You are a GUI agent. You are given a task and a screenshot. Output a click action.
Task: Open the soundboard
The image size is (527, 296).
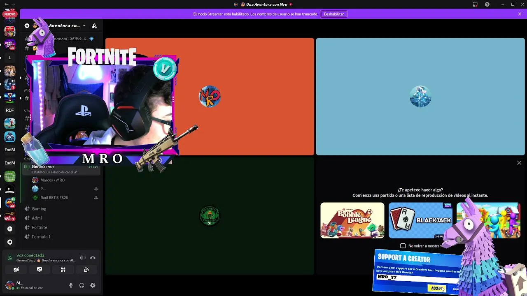pyautogui.click(x=86, y=270)
